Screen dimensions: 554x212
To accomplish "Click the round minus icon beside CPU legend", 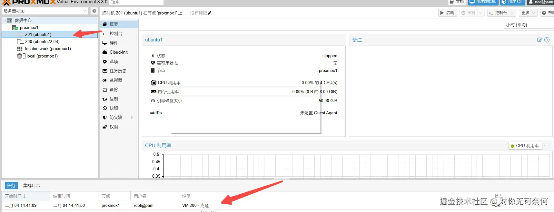I will click(x=547, y=146).
